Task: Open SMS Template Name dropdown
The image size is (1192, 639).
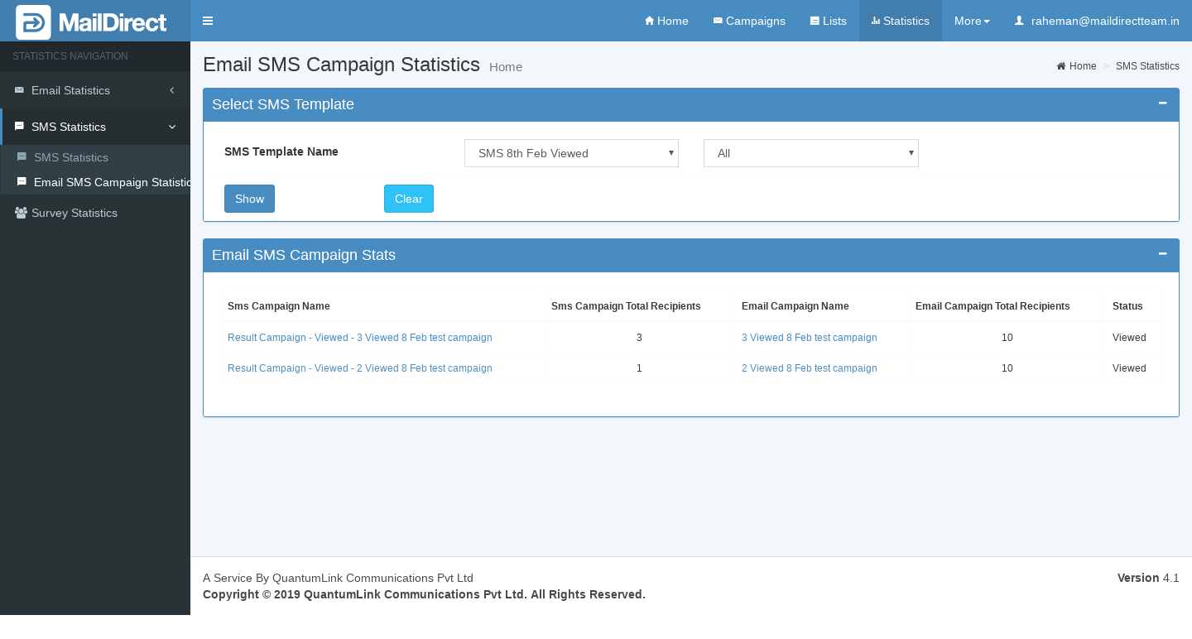Action: (x=571, y=153)
